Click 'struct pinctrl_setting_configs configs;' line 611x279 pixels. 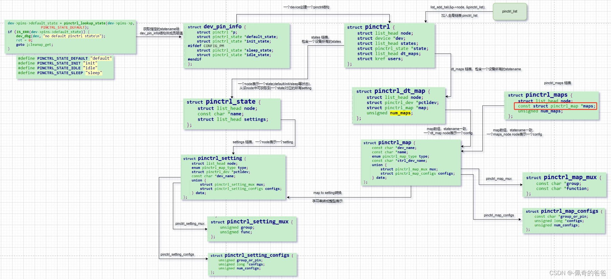241,189
